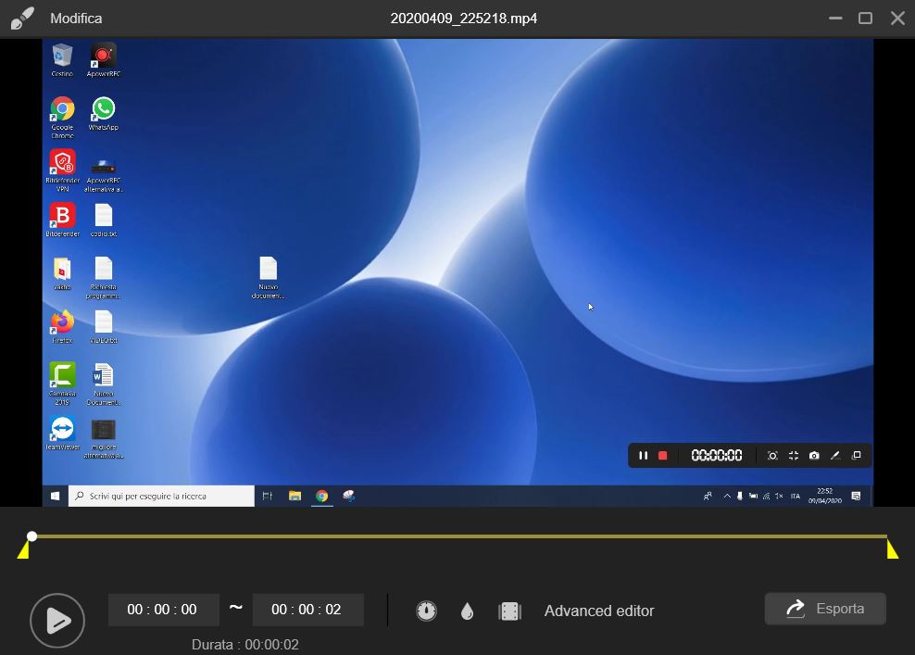Click the start time field showing 00:00:00
This screenshot has width=915, height=655.
163,610
